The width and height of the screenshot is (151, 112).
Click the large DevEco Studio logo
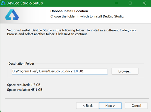click(x=12, y=15)
